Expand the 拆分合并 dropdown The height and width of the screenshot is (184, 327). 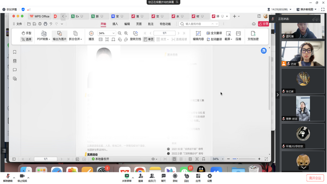tap(75, 35)
